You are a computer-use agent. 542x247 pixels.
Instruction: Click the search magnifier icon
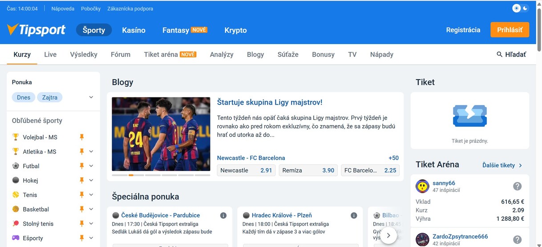pyautogui.click(x=499, y=54)
